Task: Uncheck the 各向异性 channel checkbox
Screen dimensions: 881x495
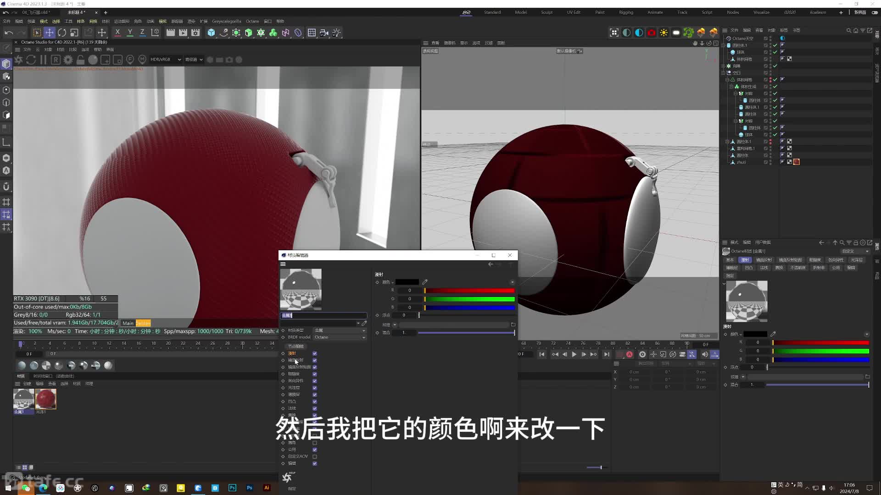Action: (315, 381)
